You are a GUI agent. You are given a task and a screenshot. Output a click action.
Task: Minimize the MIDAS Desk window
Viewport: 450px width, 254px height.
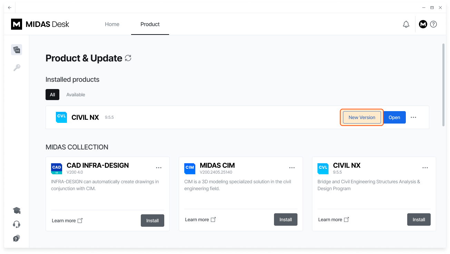click(424, 8)
